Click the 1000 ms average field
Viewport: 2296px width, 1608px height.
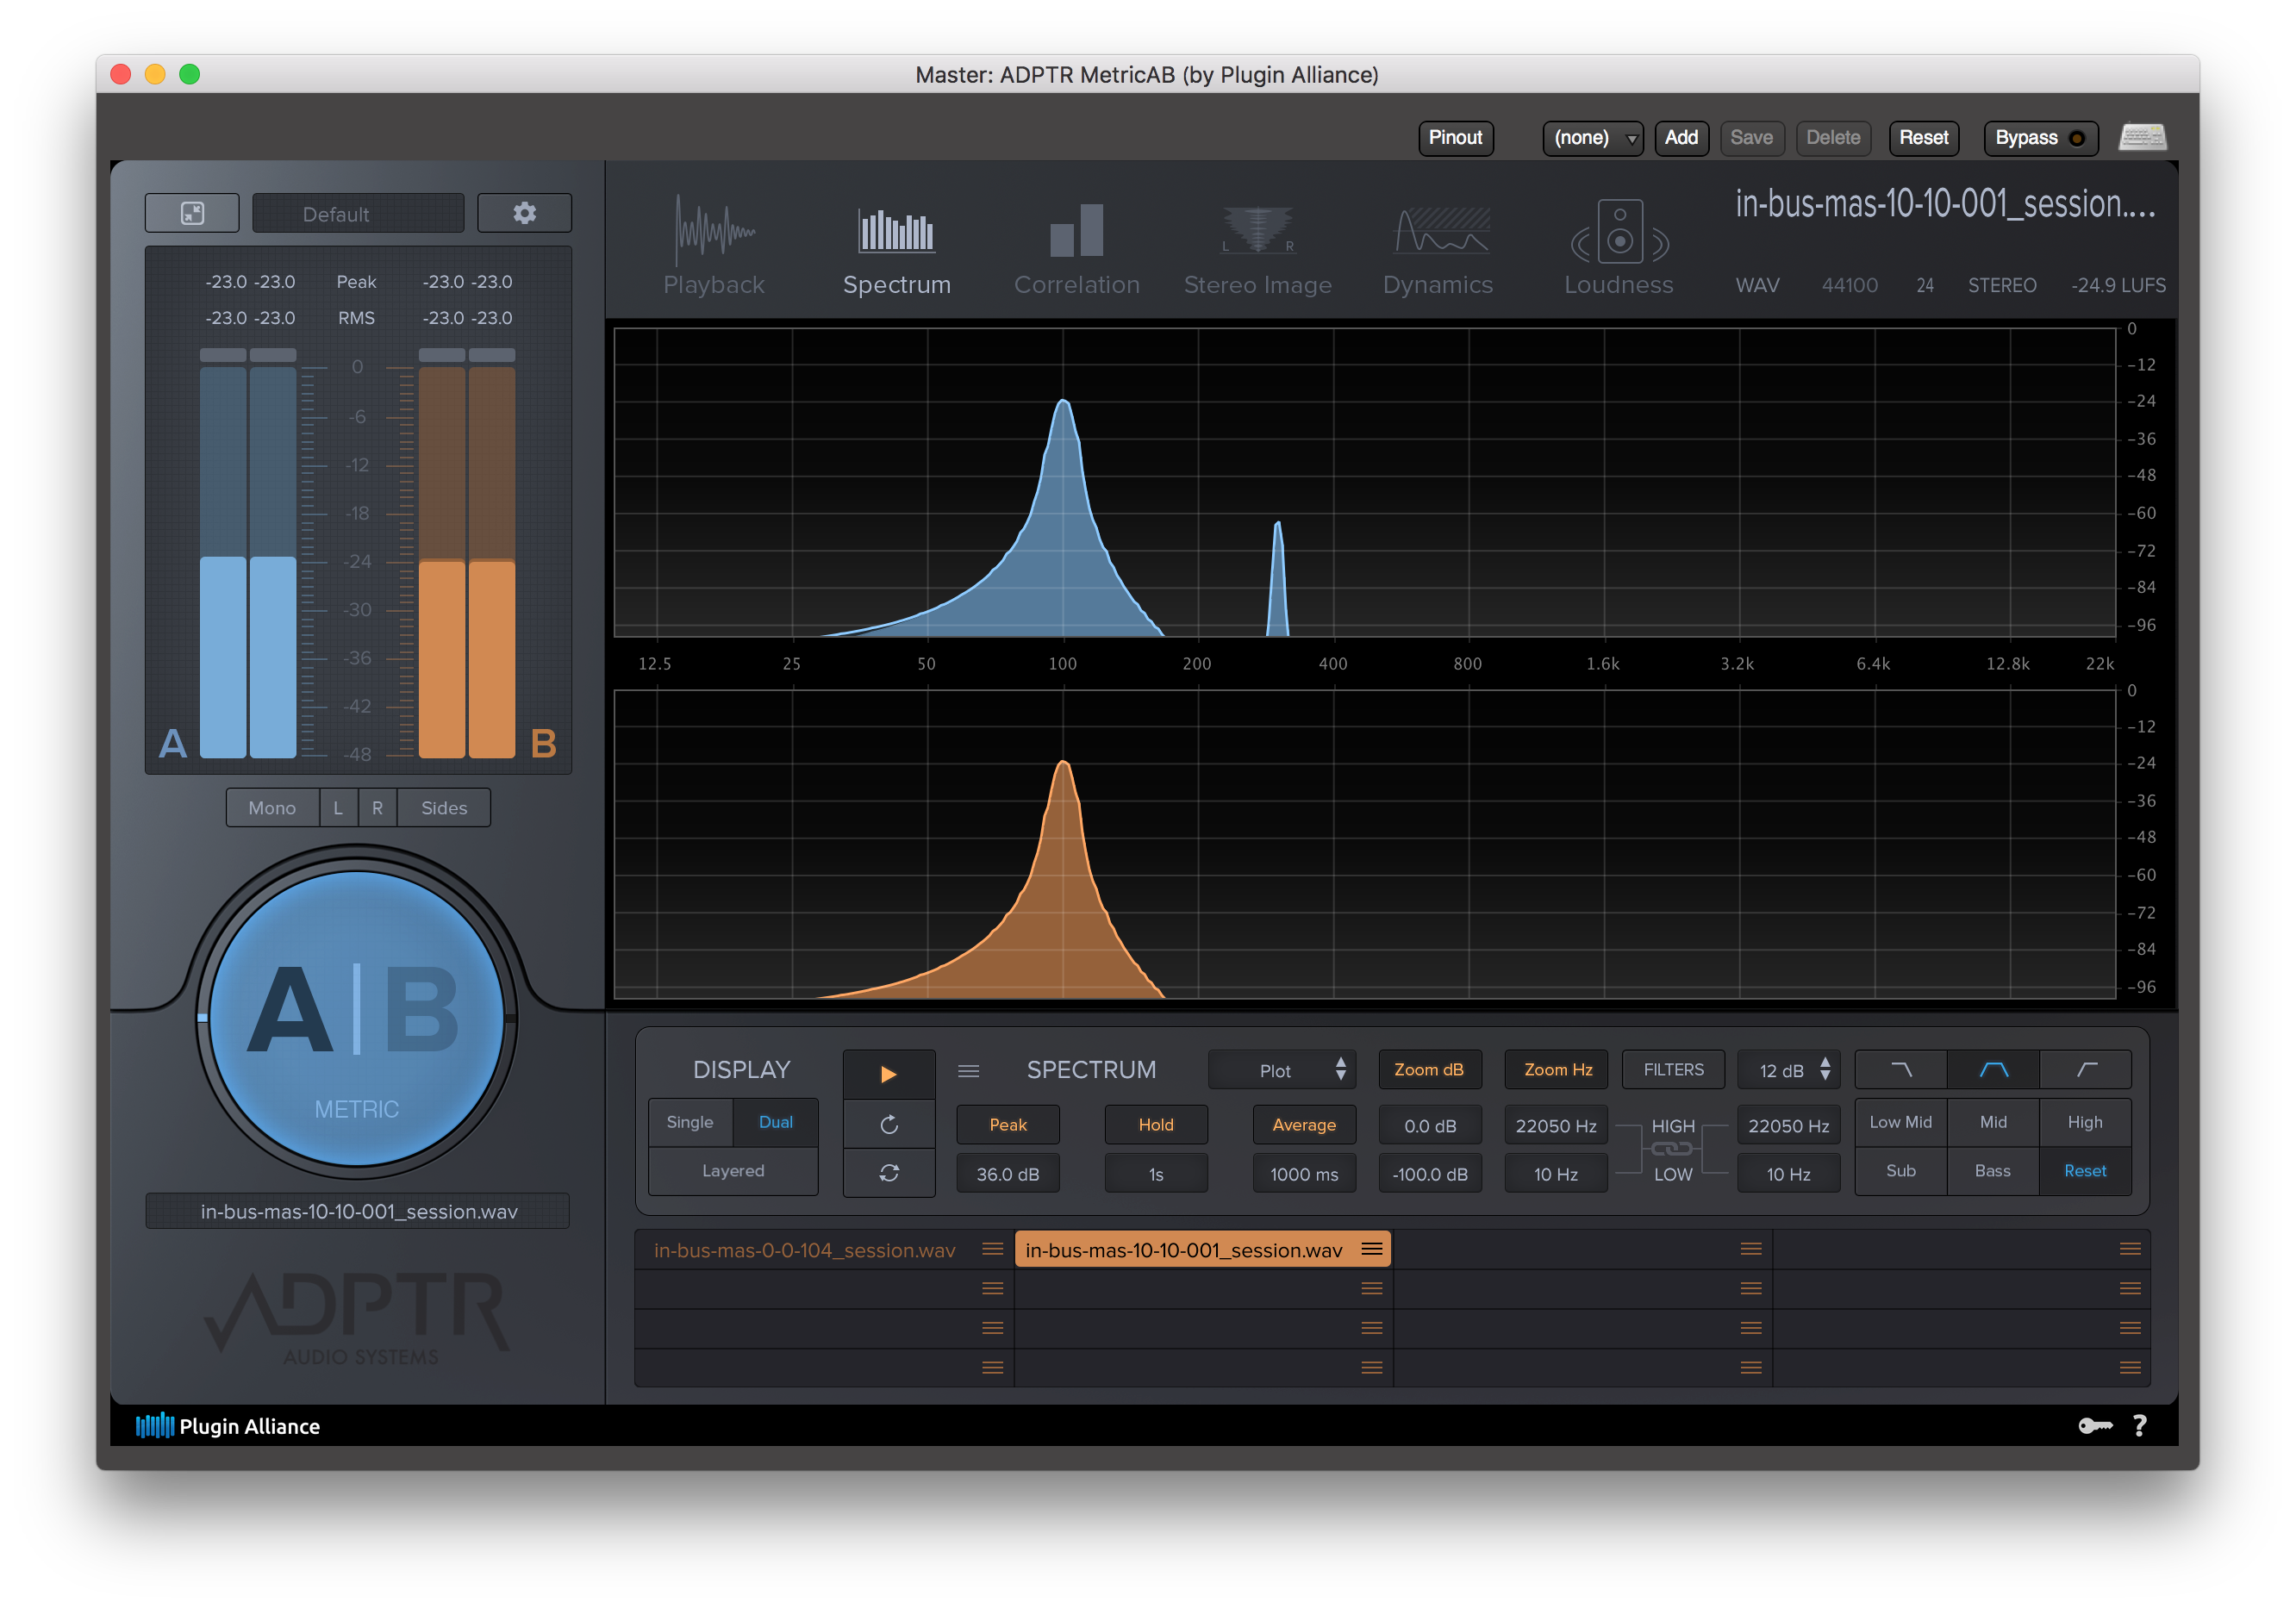(1304, 1174)
